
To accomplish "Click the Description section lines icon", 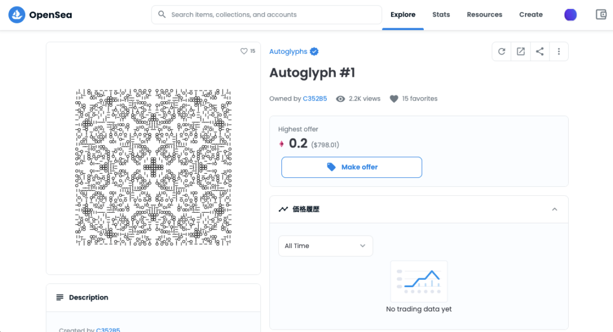I will 60,298.
